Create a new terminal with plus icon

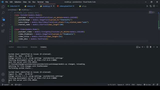tap(142, 47)
